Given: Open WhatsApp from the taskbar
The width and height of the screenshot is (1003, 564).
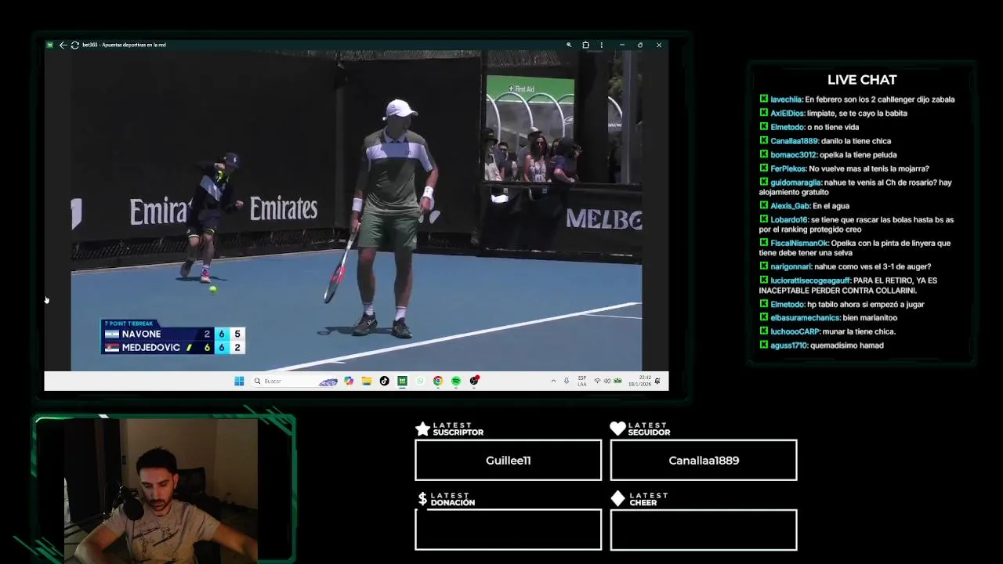Looking at the screenshot, I should tap(420, 381).
